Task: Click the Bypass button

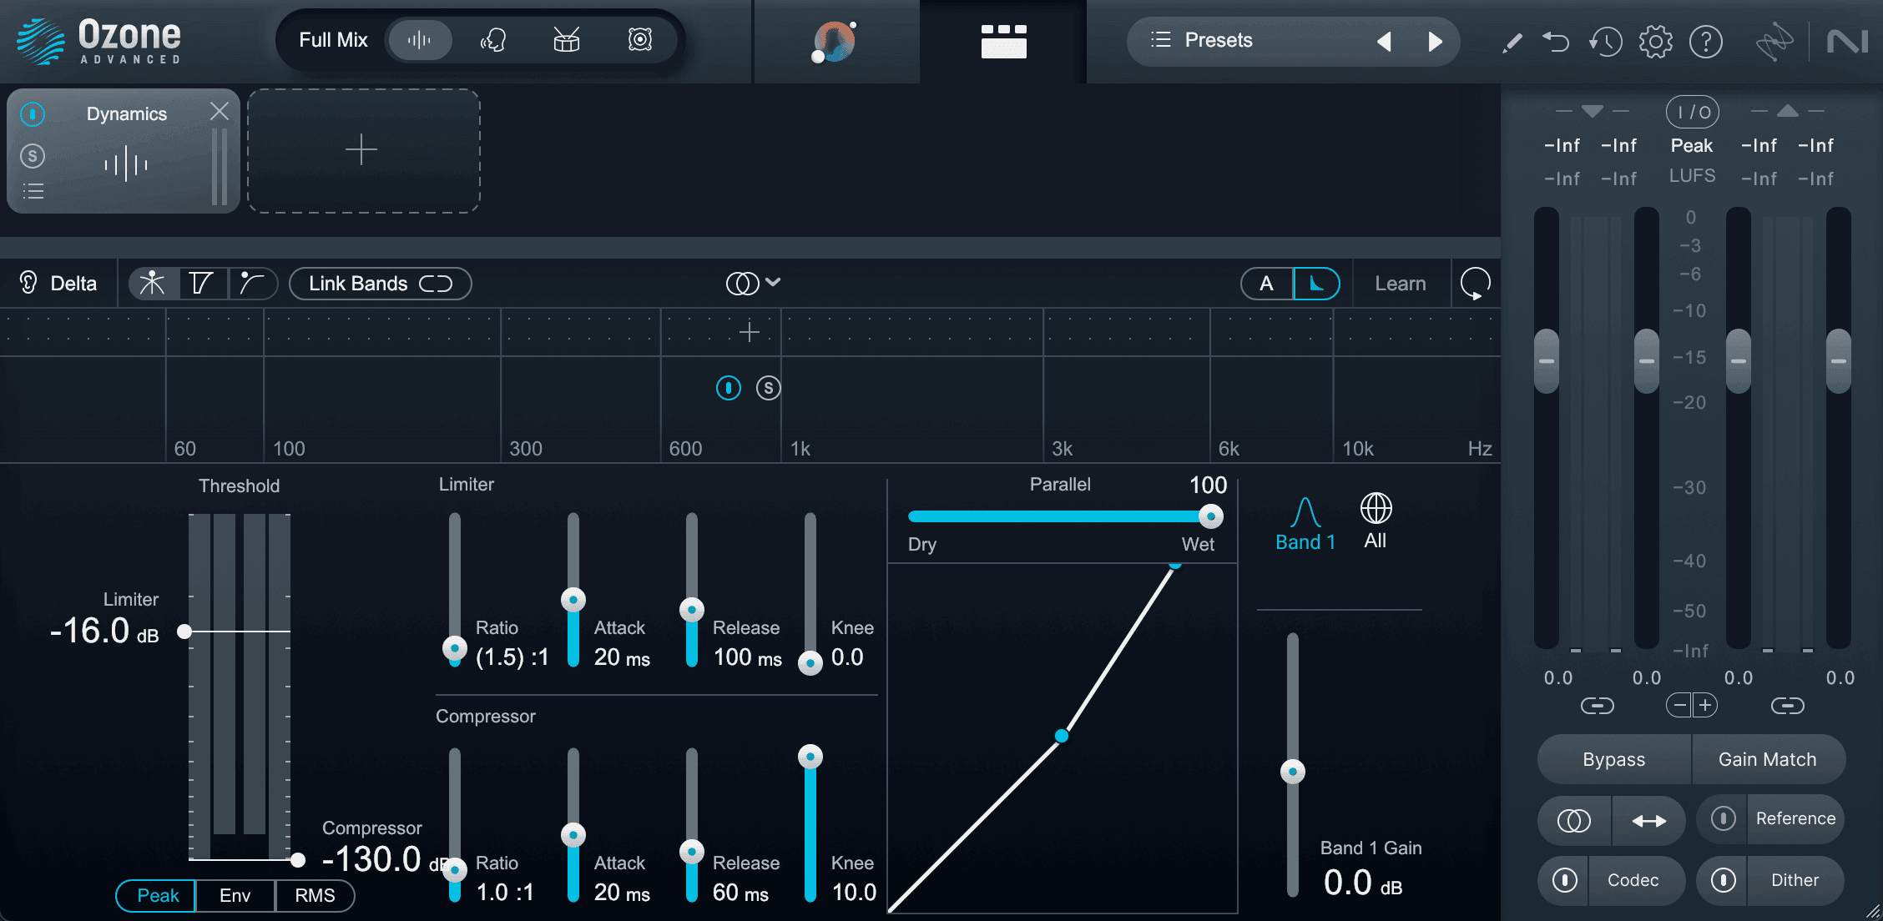Action: coord(1614,760)
